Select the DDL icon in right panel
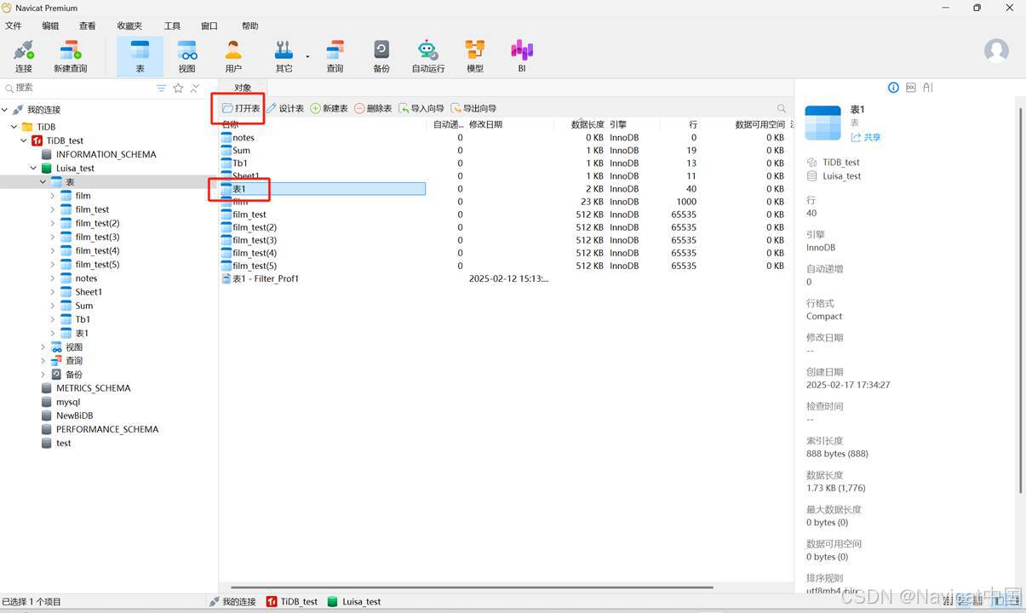The height and width of the screenshot is (613, 1026). (x=910, y=88)
